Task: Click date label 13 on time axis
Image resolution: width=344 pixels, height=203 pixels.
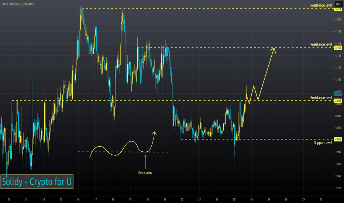Action: (x=26, y=199)
